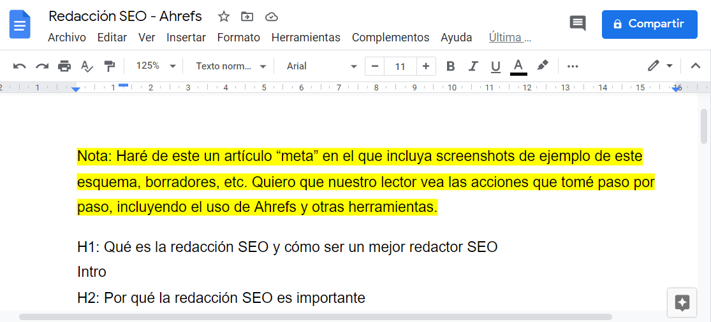Click the Última modificación link
The height and width of the screenshot is (322, 711).
(x=509, y=38)
